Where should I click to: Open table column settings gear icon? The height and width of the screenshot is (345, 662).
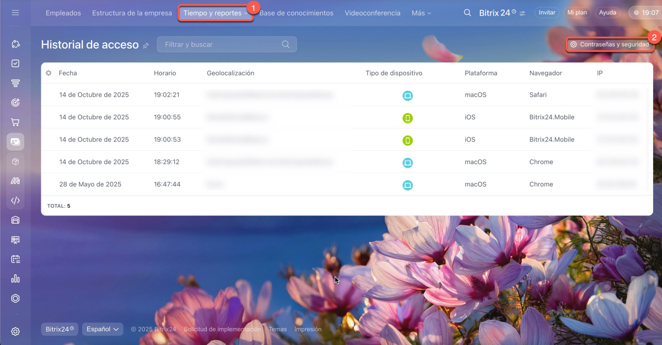49,73
